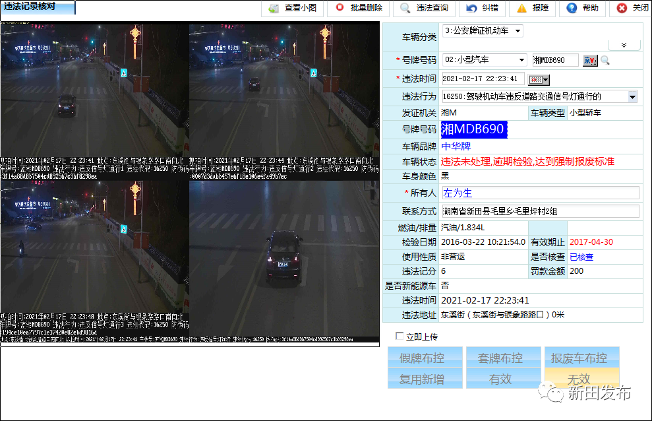Select the 违法记录核对 tab
This screenshot has width=652, height=421.
pyautogui.click(x=38, y=7)
